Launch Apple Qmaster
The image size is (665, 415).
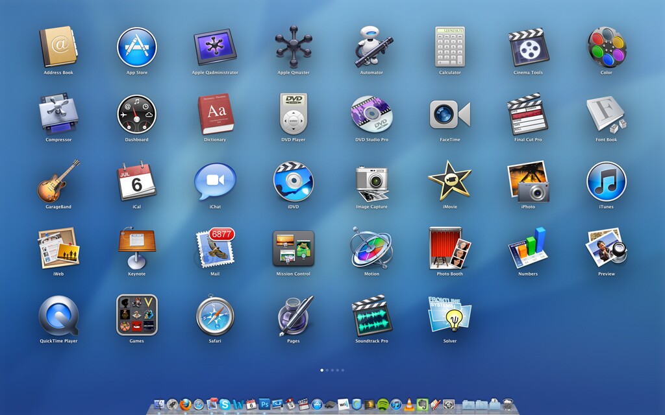coord(293,47)
